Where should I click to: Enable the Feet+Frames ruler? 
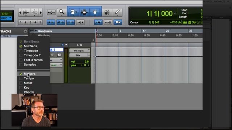[x=21, y=60]
